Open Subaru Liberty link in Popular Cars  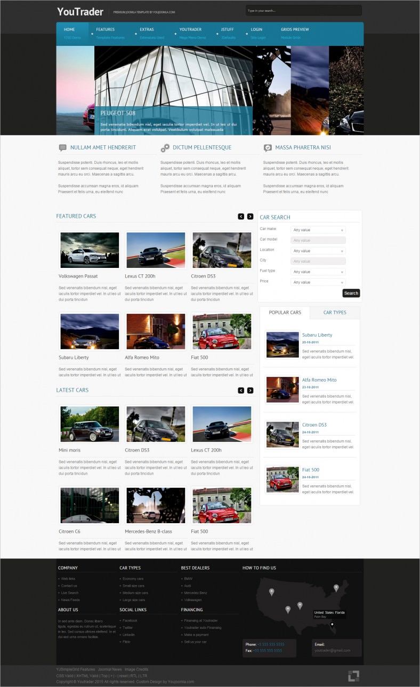[317, 335]
